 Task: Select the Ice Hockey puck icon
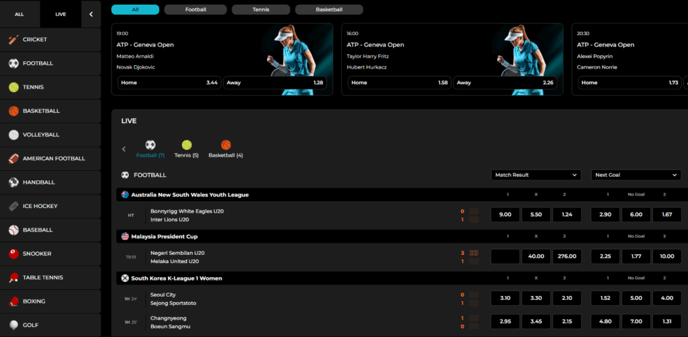click(x=13, y=207)
